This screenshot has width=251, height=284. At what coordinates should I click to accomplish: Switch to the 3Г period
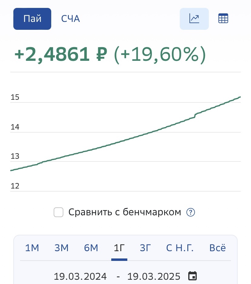coord(145,248)
